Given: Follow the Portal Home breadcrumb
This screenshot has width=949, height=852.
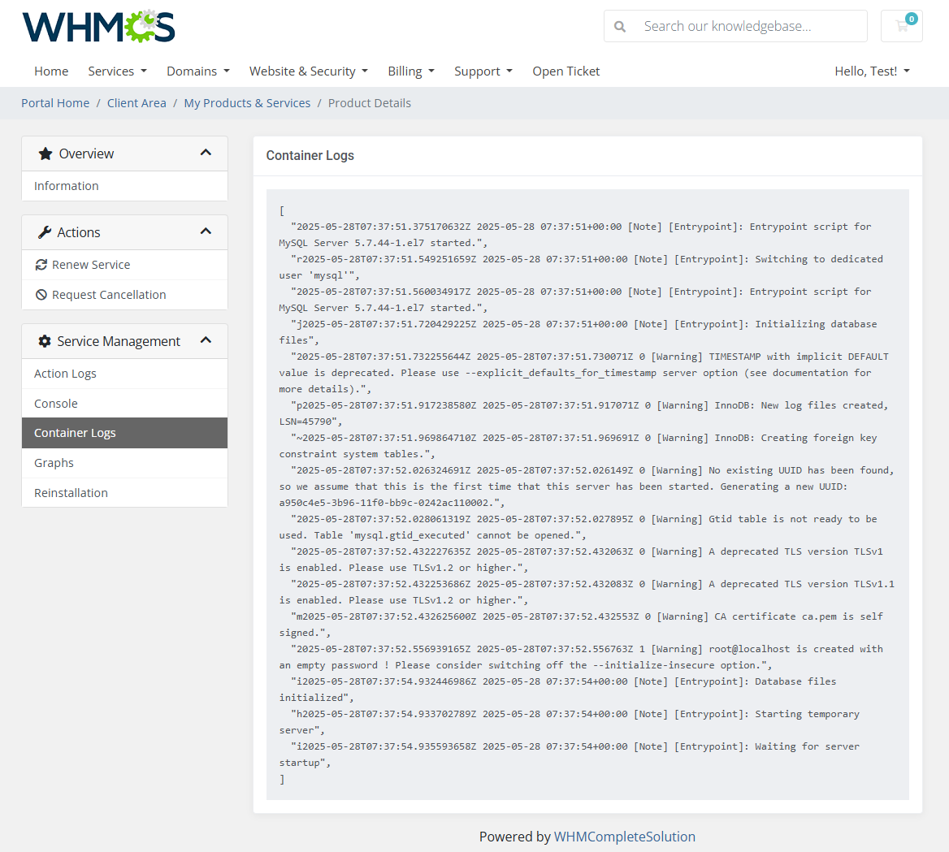Looking at the screenshot, I should click(x=55, y=103).
